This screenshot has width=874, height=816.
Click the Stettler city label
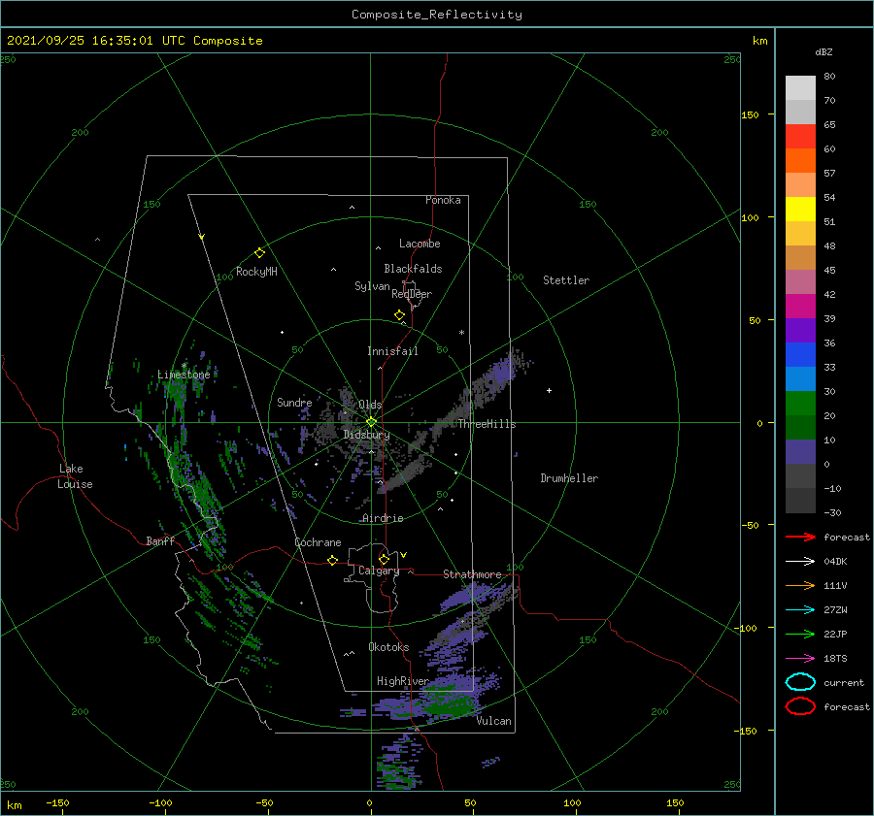(x=566, y=280)
